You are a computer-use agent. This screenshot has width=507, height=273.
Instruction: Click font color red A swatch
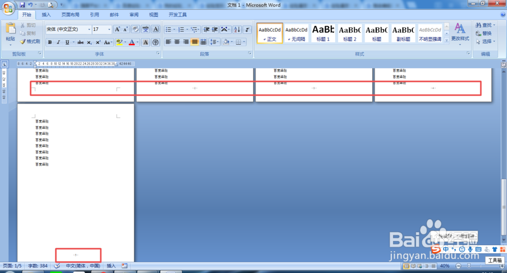[x=132, y=43]
